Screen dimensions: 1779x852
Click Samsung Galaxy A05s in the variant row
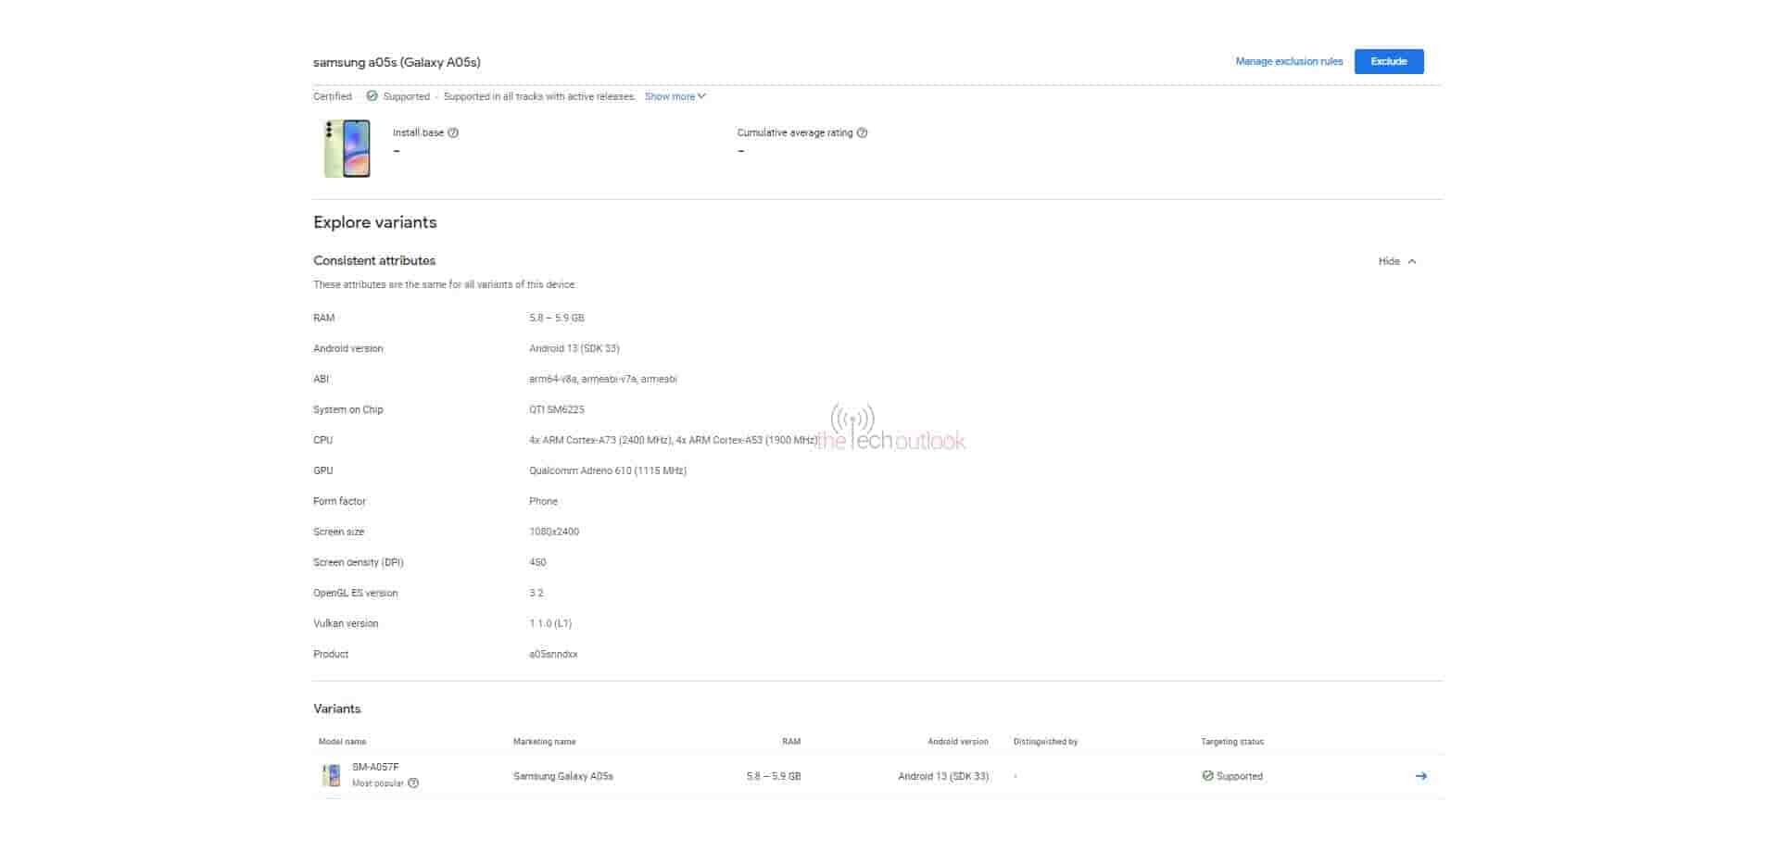click(562, 776)
